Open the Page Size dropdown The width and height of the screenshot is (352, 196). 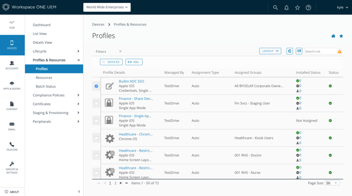[332, 183]
